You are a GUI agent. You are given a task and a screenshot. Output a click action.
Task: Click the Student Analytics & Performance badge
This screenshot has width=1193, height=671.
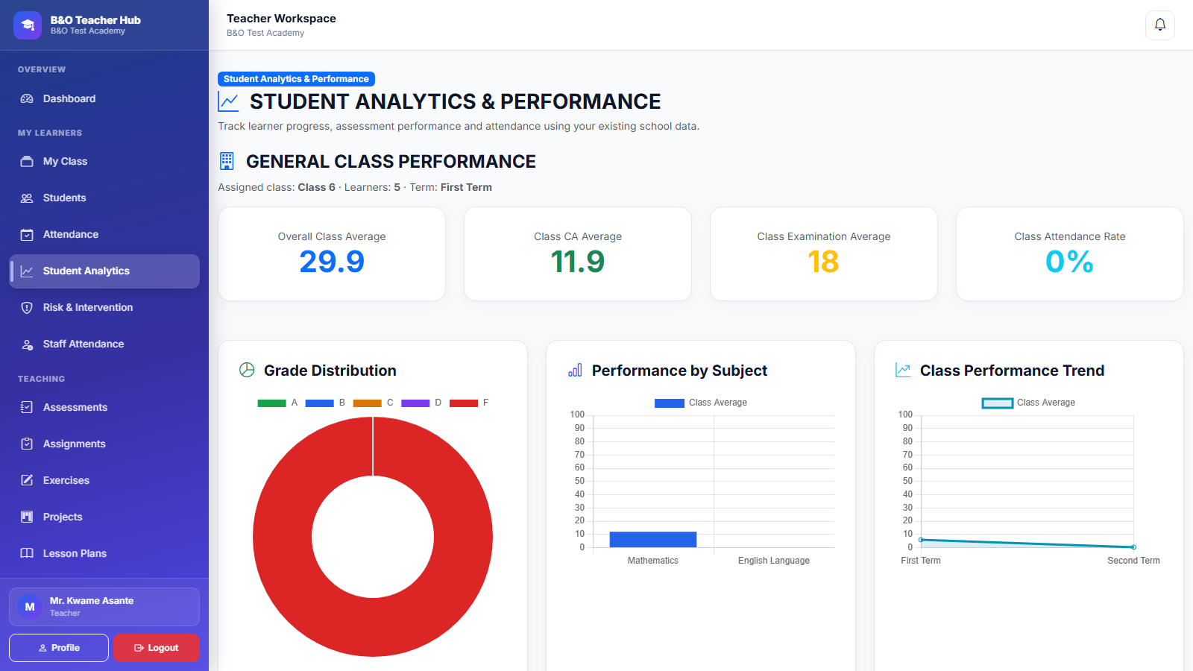click(296, 79)
